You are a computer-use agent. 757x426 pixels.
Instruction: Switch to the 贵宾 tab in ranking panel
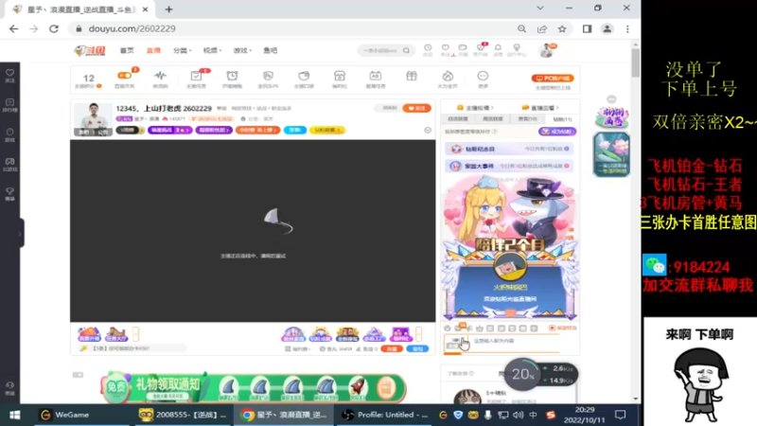527,119
